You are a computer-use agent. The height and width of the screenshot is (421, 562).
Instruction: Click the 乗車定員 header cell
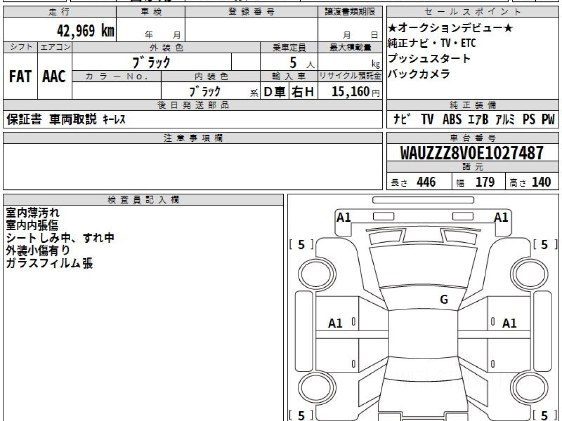(289, 47)
